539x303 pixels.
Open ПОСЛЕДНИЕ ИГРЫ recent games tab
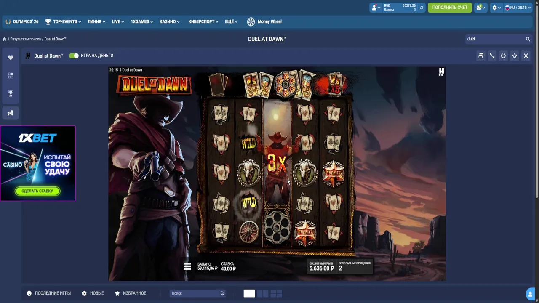coord(49,293)
